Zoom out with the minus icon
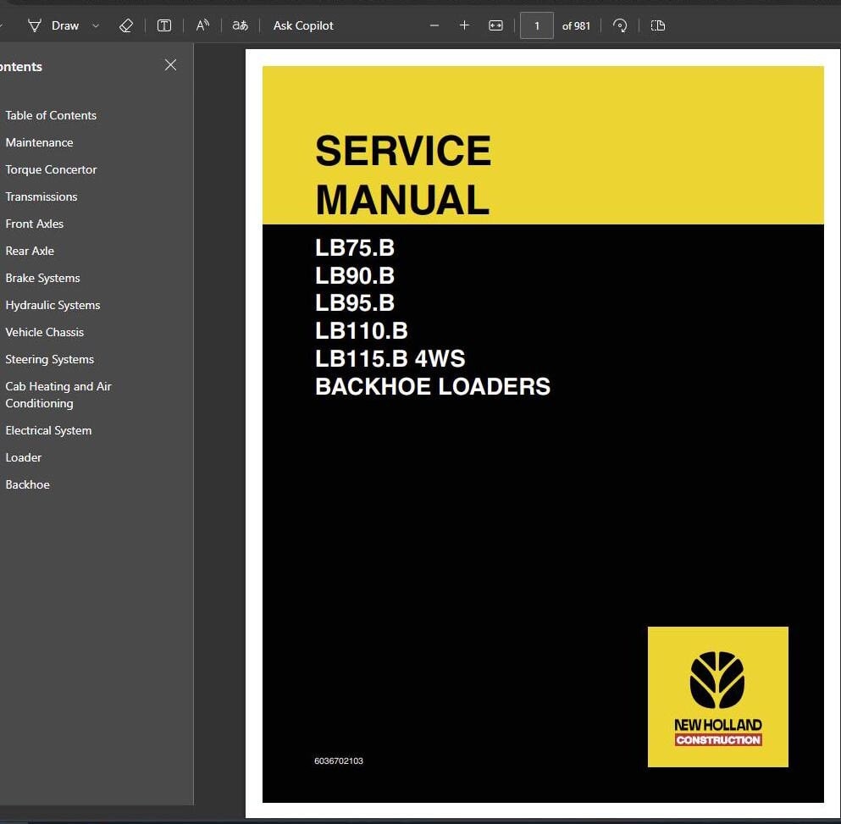 tap(434, 25)
